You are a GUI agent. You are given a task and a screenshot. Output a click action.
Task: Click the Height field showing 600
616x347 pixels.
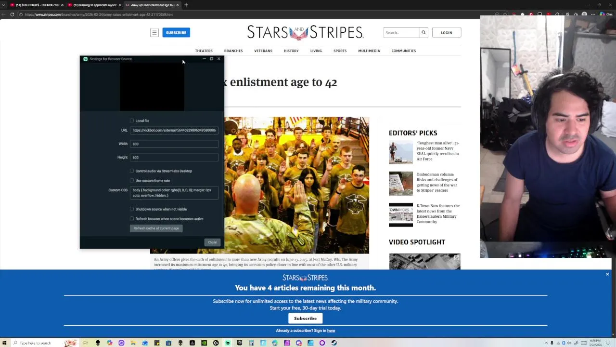[x=174, y=157]
